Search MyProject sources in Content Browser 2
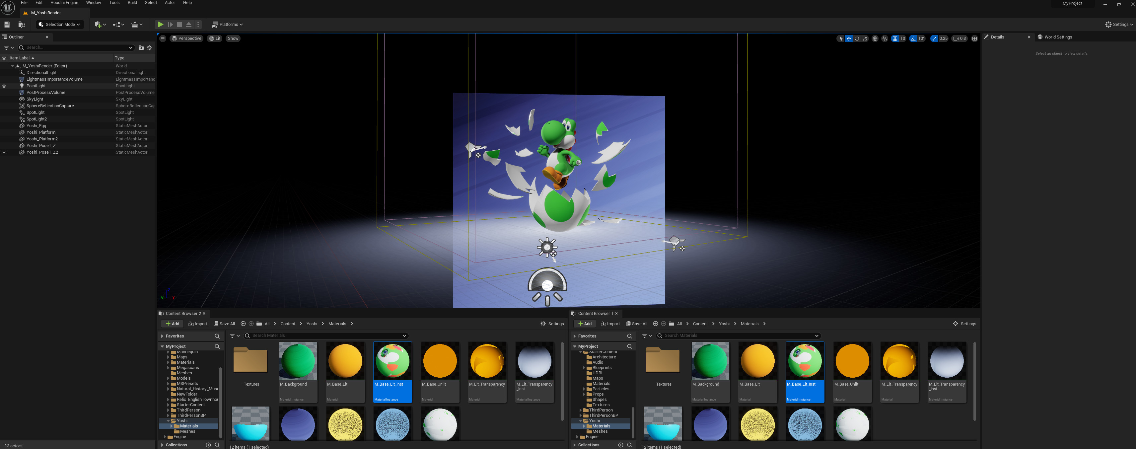1136x449 pixels. pyautogui.click(x=217, y=347)
